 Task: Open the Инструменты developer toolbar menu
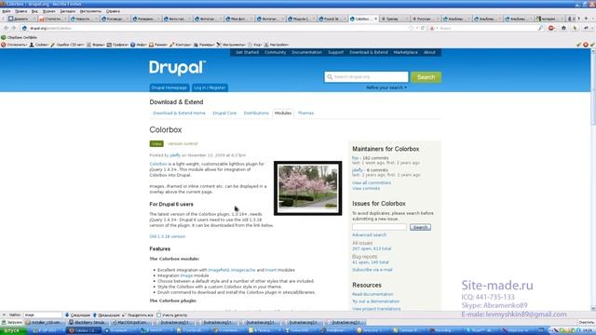pos(231,45)
